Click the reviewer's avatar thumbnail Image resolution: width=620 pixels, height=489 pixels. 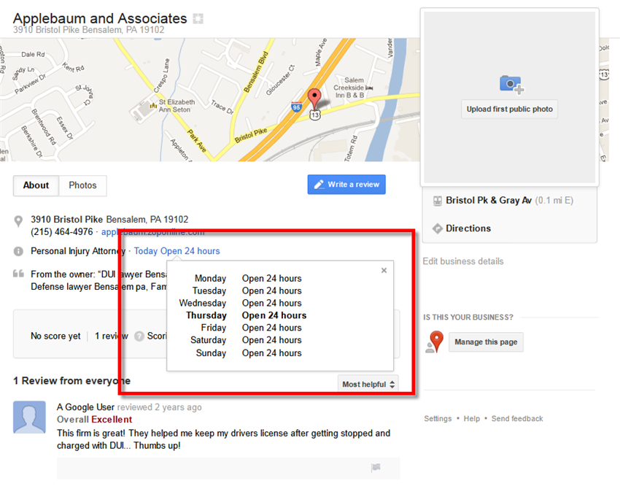pyautogui.click(x=29, y=417)
